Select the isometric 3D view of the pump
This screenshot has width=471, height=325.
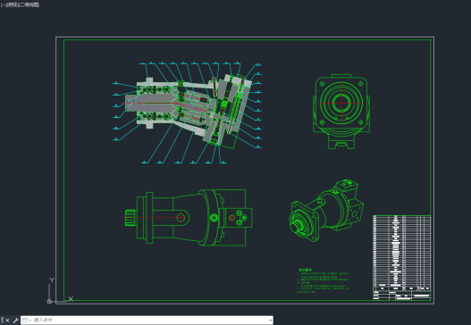[x=326, y=211]
